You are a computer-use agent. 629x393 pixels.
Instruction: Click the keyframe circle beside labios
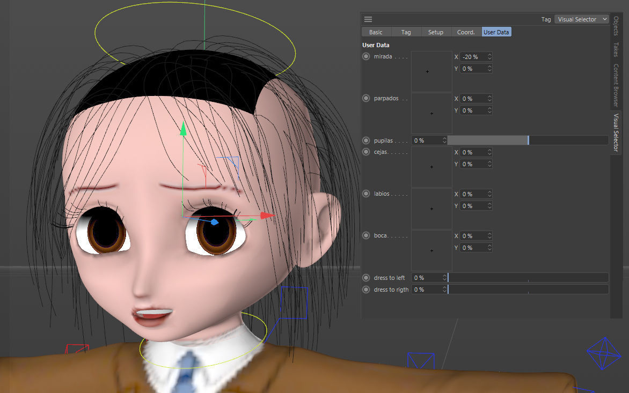click(x=366, y=194)
